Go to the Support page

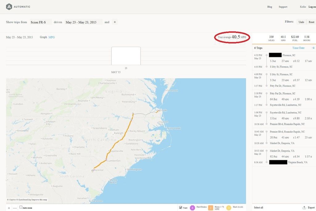pos(283,7)
